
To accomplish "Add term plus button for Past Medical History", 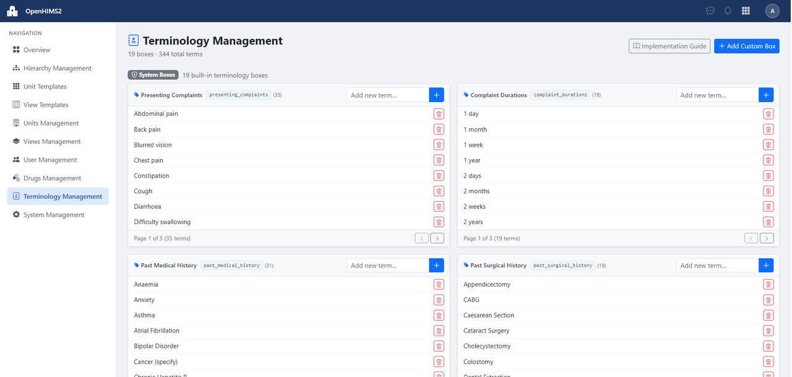I will [437, 265].
